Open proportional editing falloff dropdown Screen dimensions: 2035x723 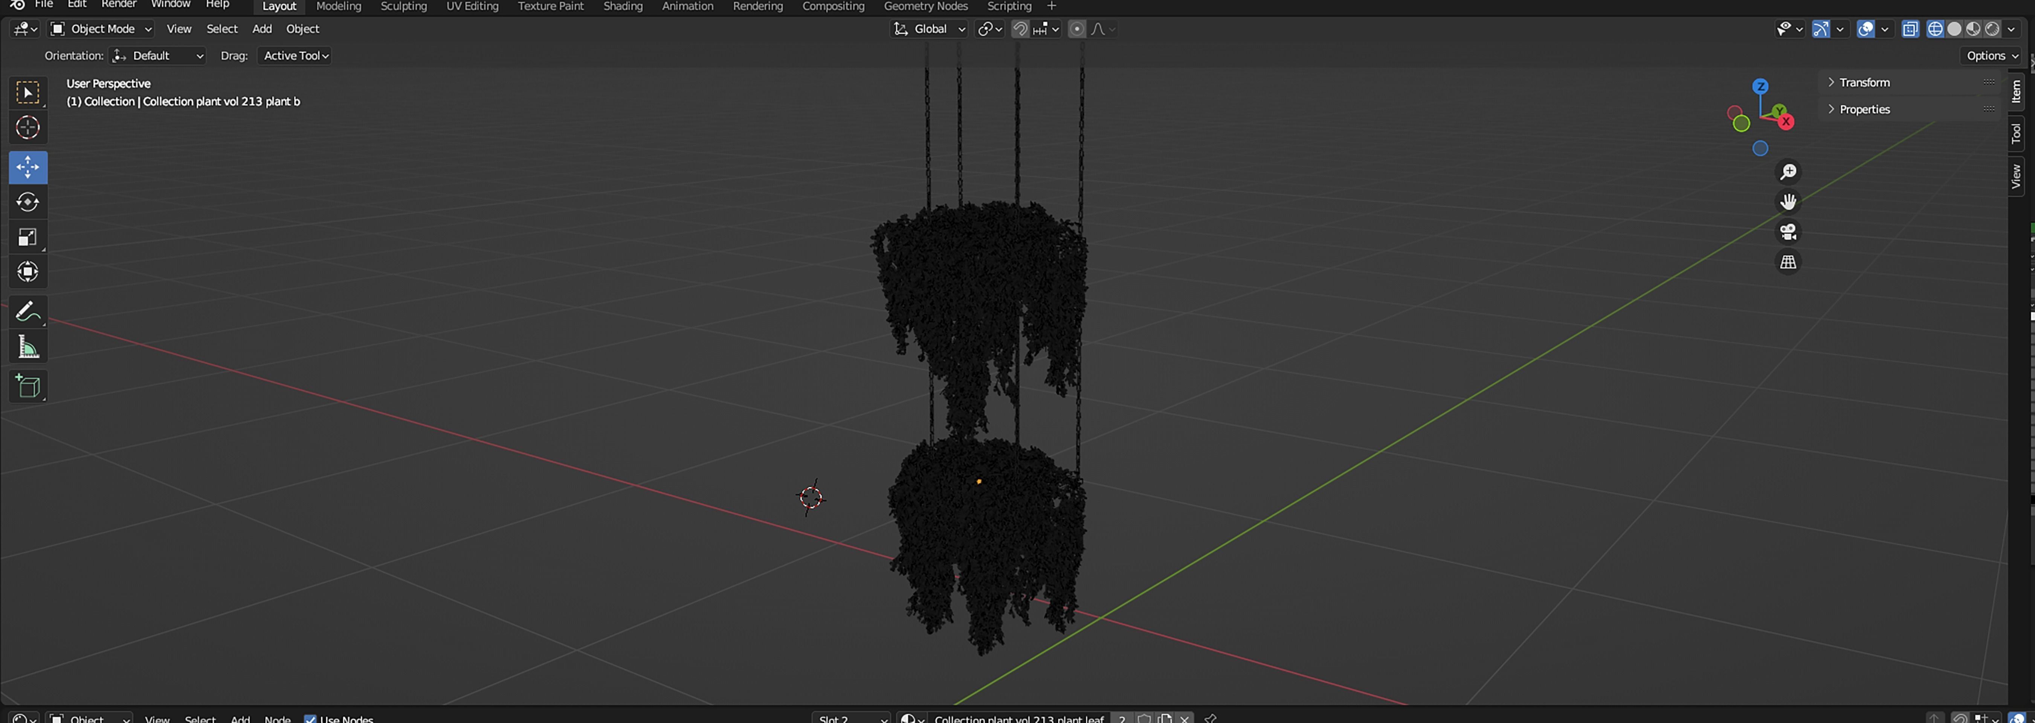click(1103, 29)
